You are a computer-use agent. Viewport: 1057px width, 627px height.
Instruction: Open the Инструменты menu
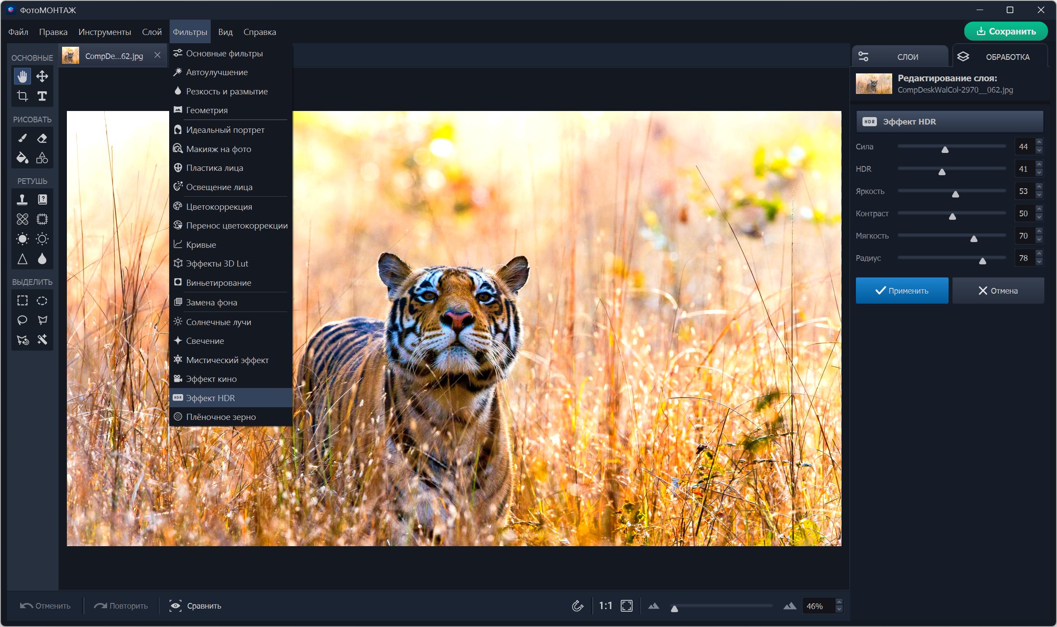(x=104, y=32)
